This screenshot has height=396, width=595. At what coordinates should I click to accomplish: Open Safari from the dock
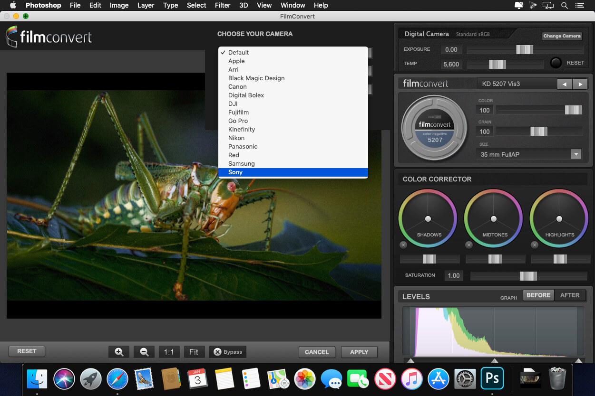coord(117,379)
